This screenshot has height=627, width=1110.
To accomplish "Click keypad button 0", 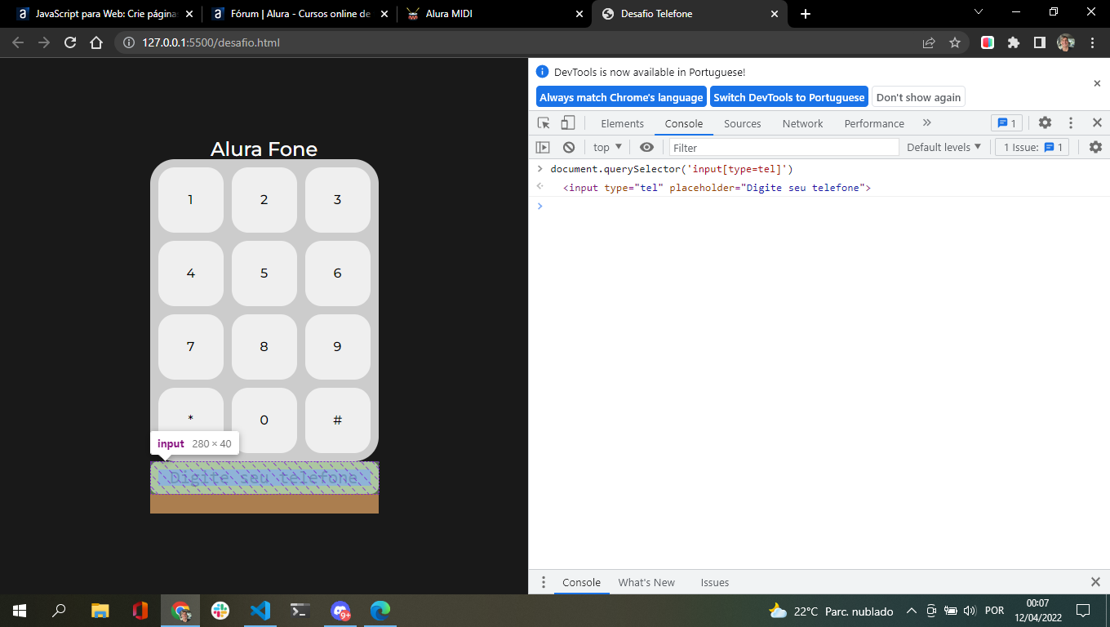I will [x=264, y=420].
